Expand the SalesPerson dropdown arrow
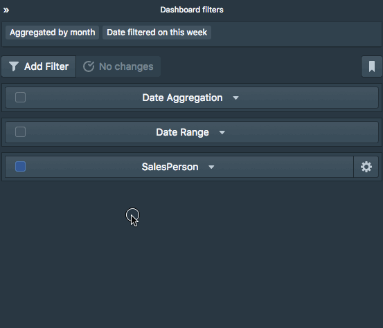Viewport: 383px width, 328px height. [x=211, y=167]
